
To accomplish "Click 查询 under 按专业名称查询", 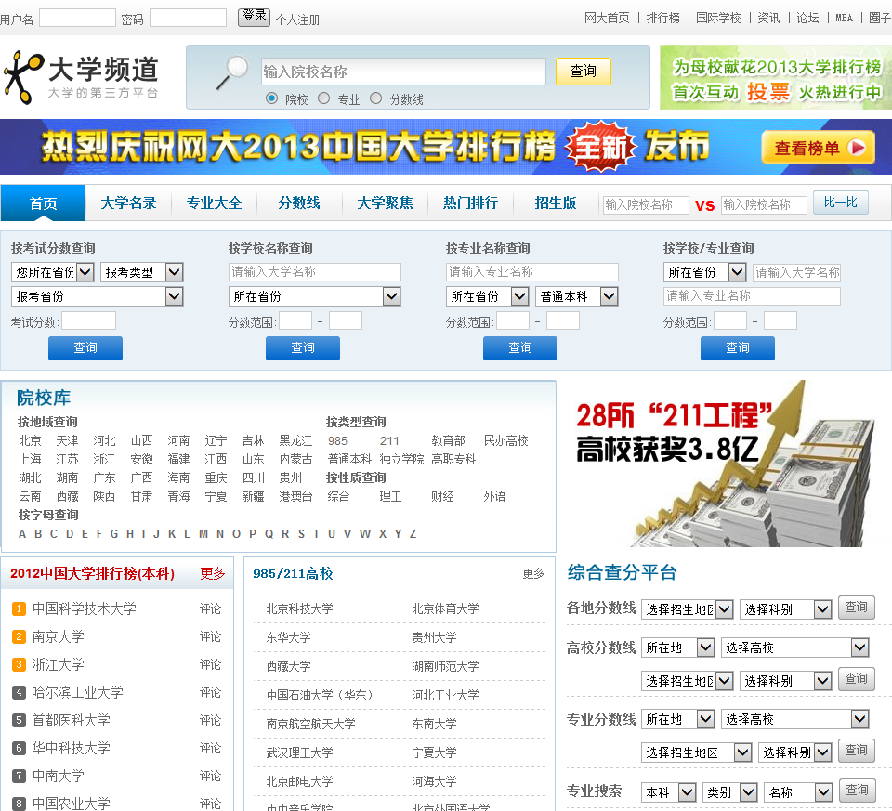I will [520, 348].
